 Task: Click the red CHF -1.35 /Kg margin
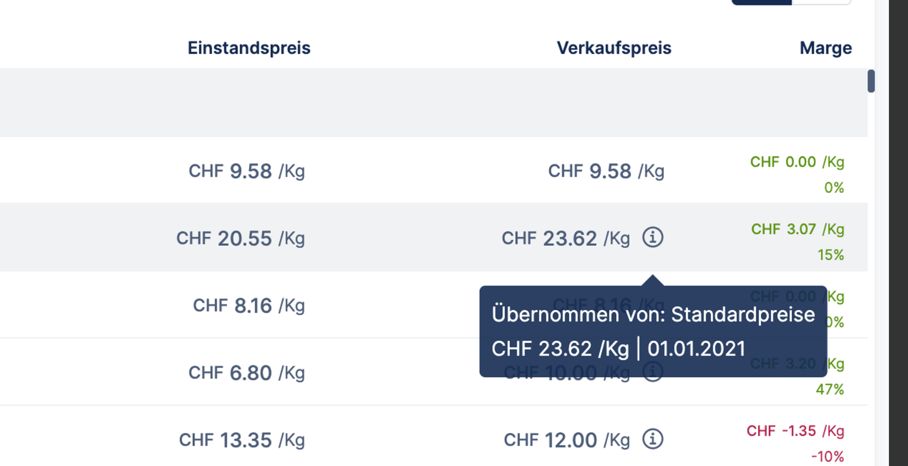(795, 431)
